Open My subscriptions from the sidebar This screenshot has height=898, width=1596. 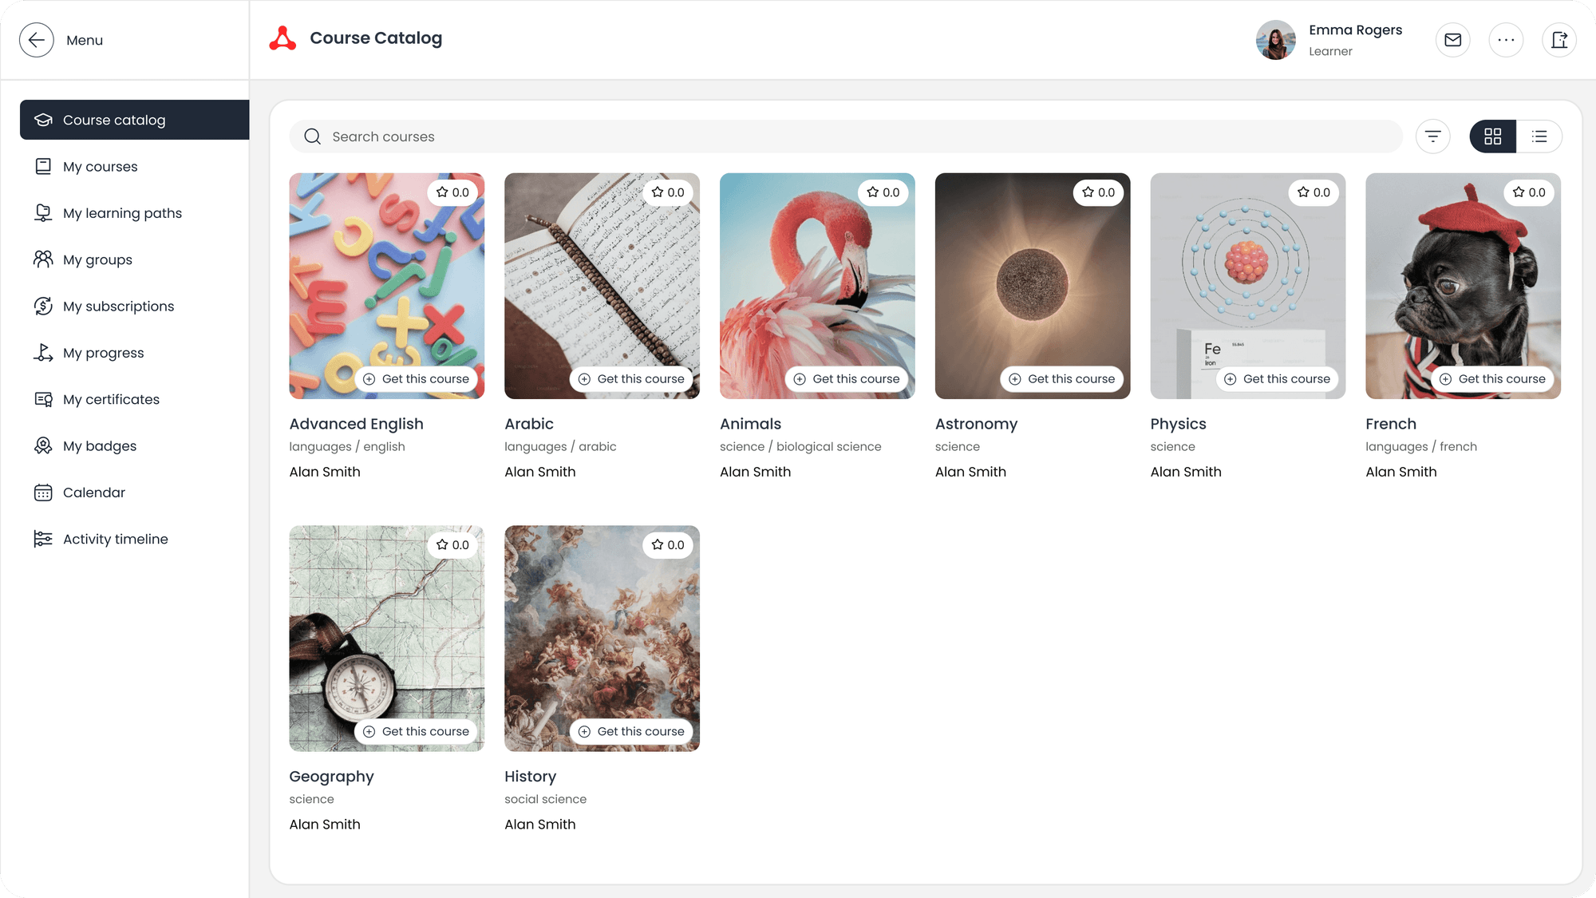tap(118, 306)
